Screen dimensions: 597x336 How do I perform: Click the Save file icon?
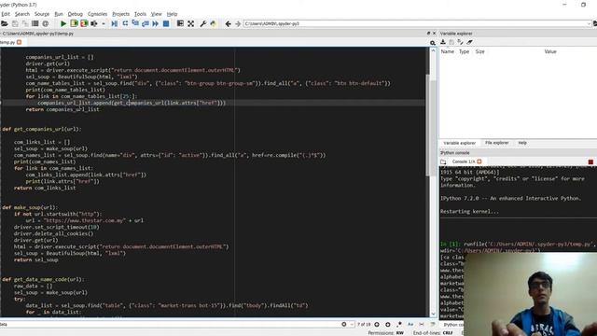tap(15, 23)
